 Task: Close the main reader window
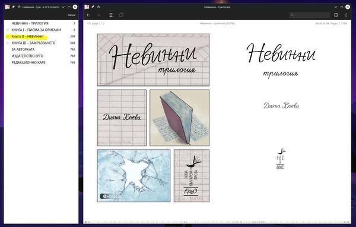(x=348, y=7)
